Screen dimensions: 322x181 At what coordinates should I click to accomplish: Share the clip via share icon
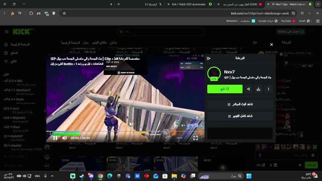pos(249,89)
